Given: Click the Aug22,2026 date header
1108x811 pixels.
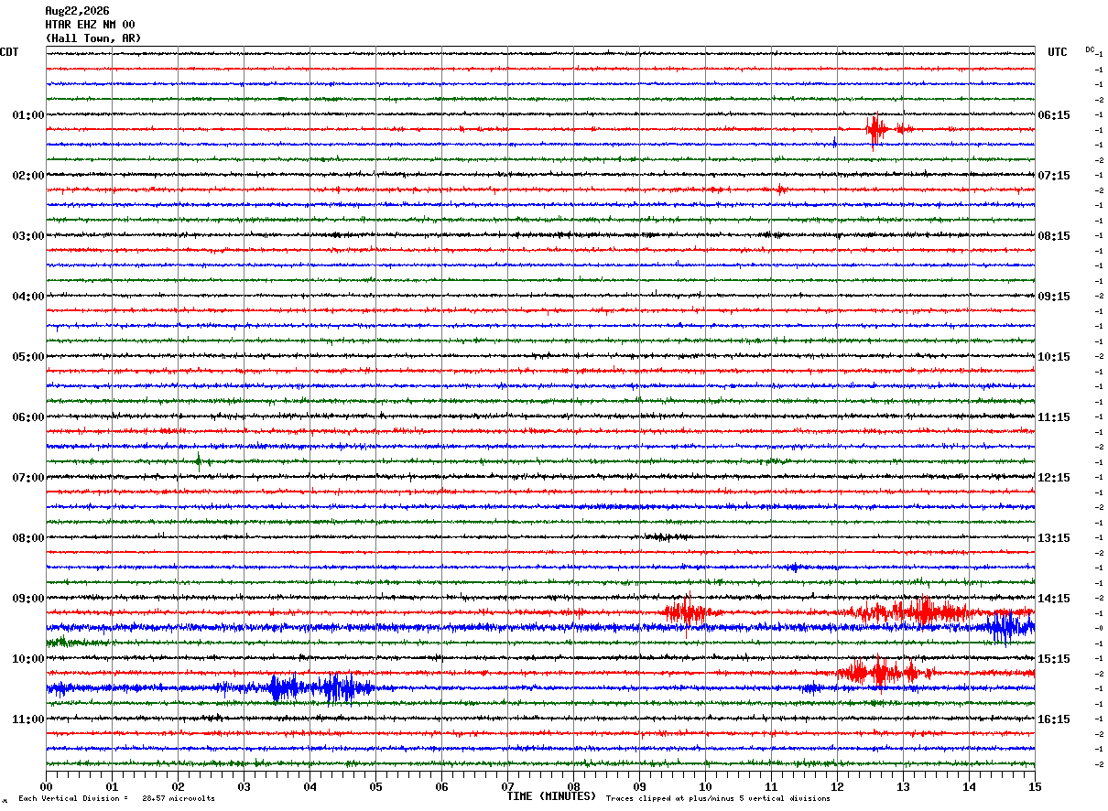Looking at the screenshot, I should click(x=77, y=11).
